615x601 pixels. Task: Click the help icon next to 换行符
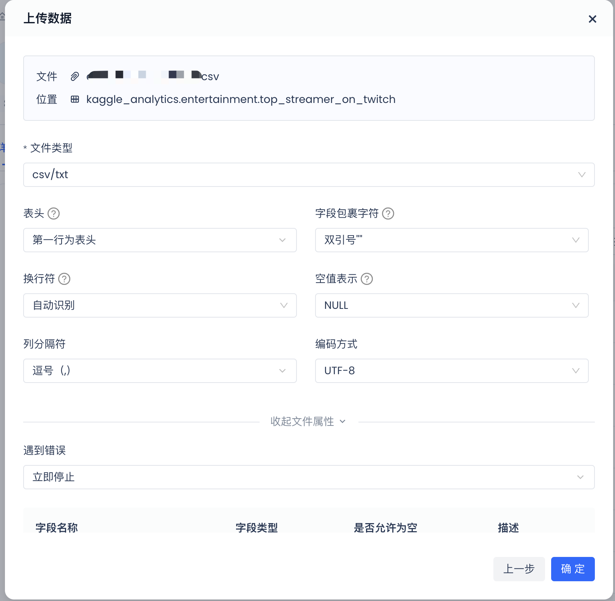pos(64,279)
